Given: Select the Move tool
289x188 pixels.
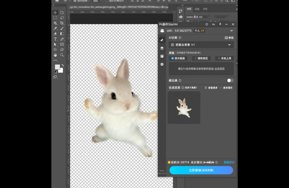Looking at the screenshot, I should pyautogui.click(x=55, y=12).
